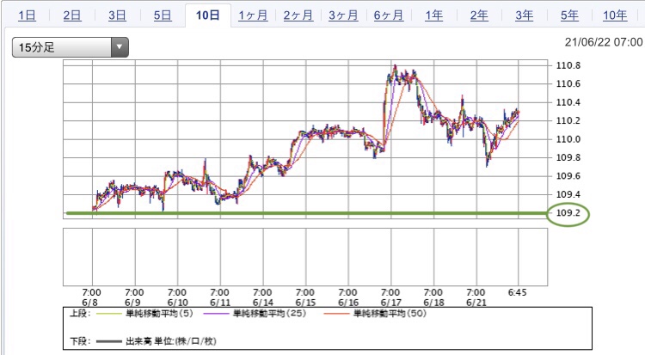Click the 110.2 price axis label

point(568,120)
